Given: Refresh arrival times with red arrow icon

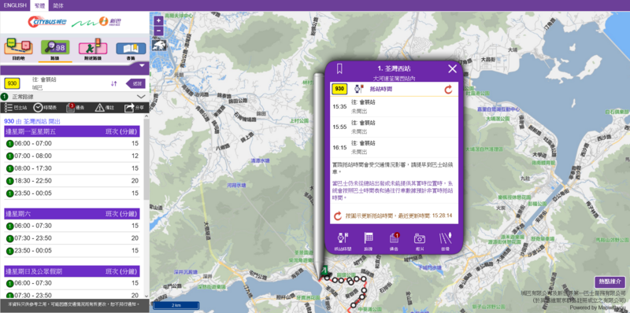Looking at the screenshot, I should [x=448, y=90].
